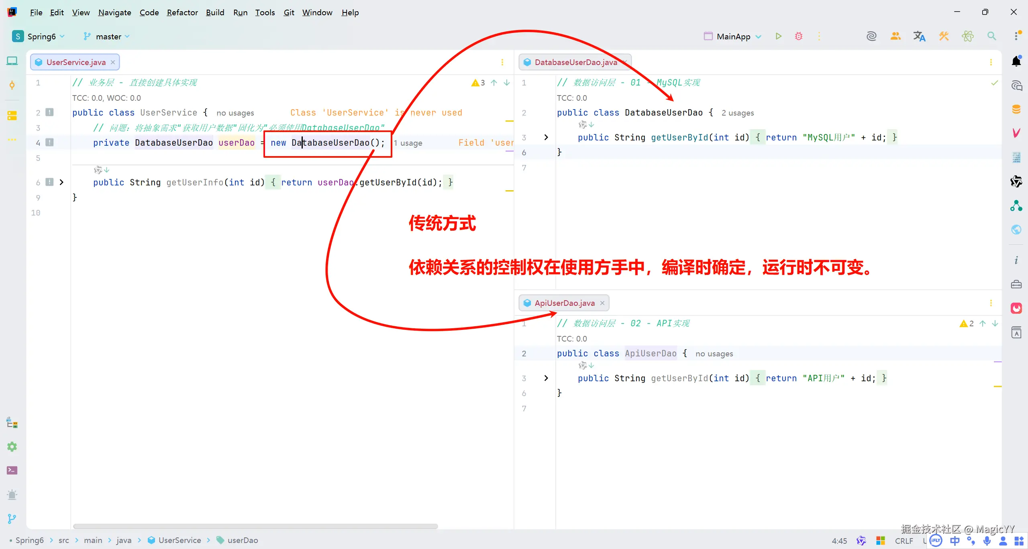The width and height of the screenshot is (1028, 549).
Task: Click the '1 usage' hint next to userDao field
Action: pyautogui.click(x=408, y=142)
